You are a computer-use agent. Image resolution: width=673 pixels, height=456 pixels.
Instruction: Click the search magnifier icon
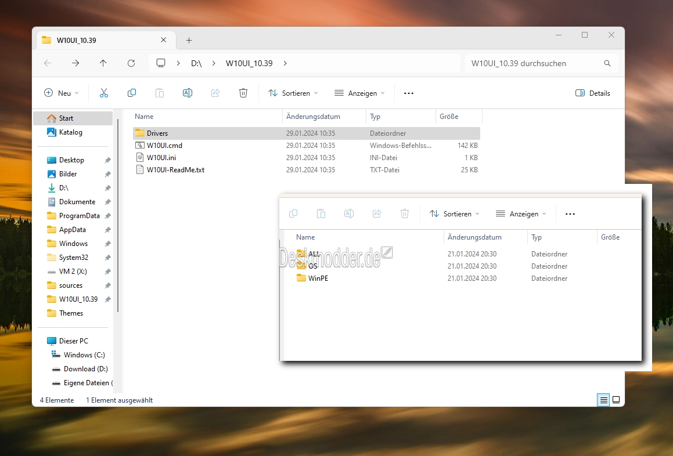(607, 63)
